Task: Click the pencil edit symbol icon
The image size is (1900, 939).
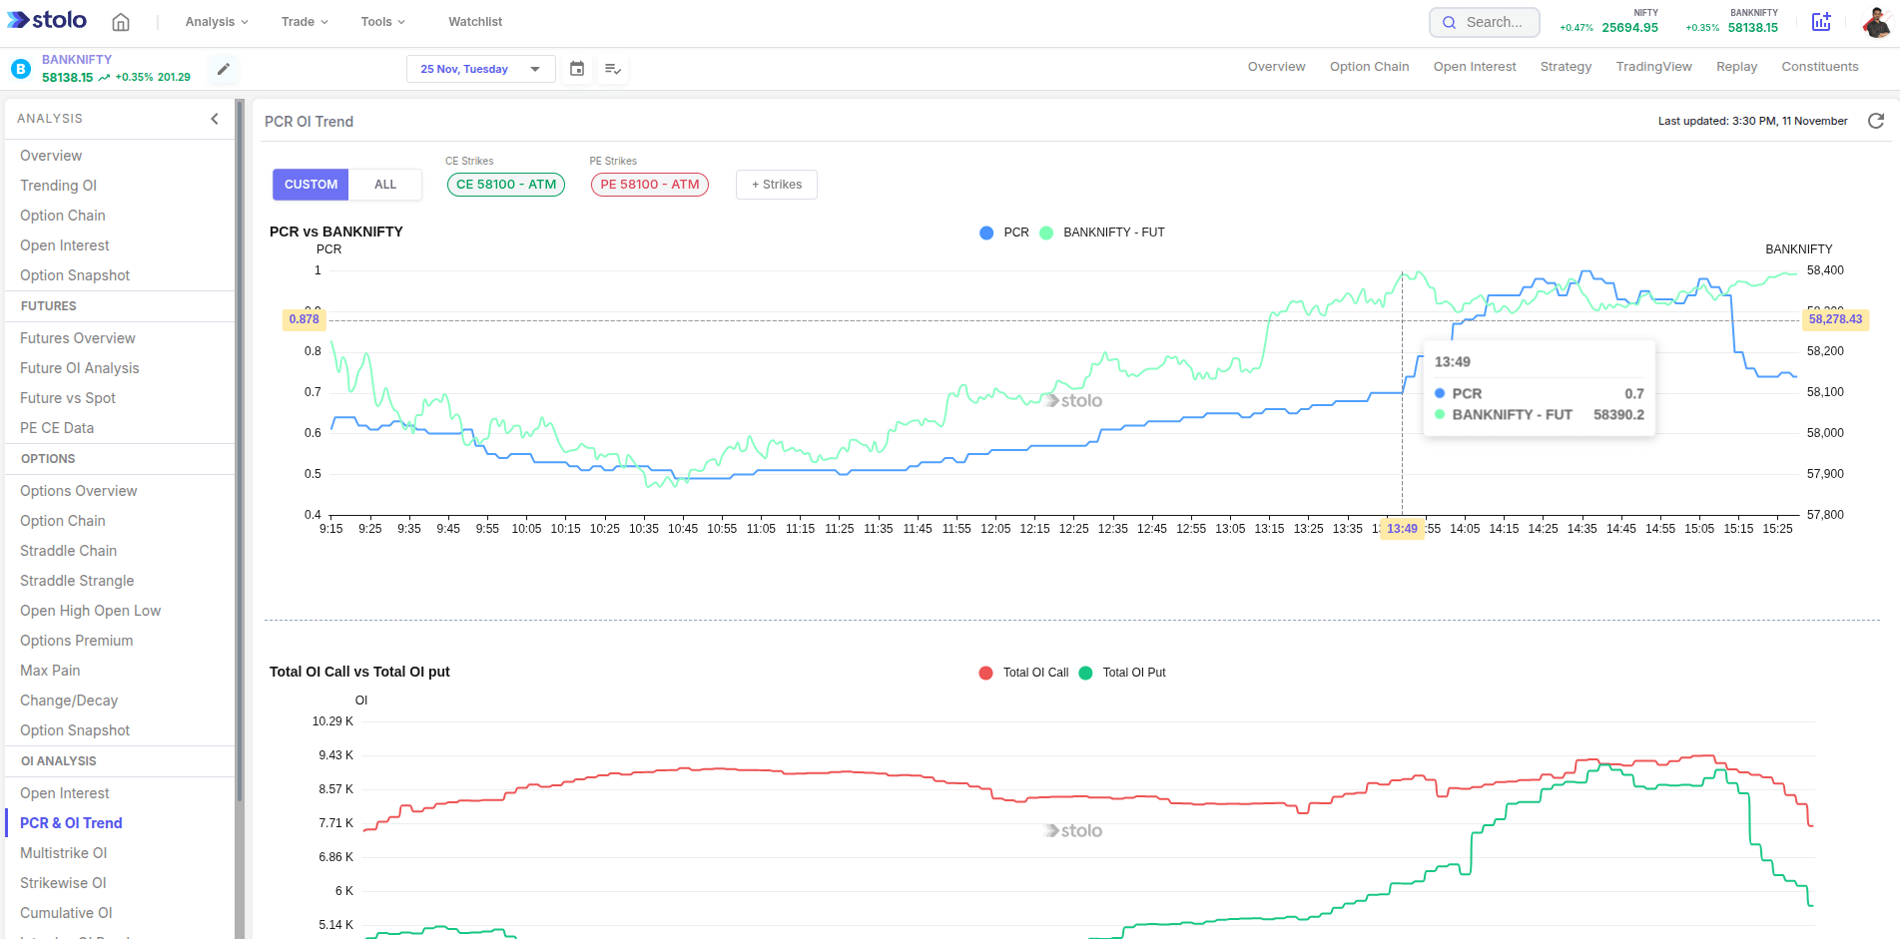Action: [x=224, y=69]
